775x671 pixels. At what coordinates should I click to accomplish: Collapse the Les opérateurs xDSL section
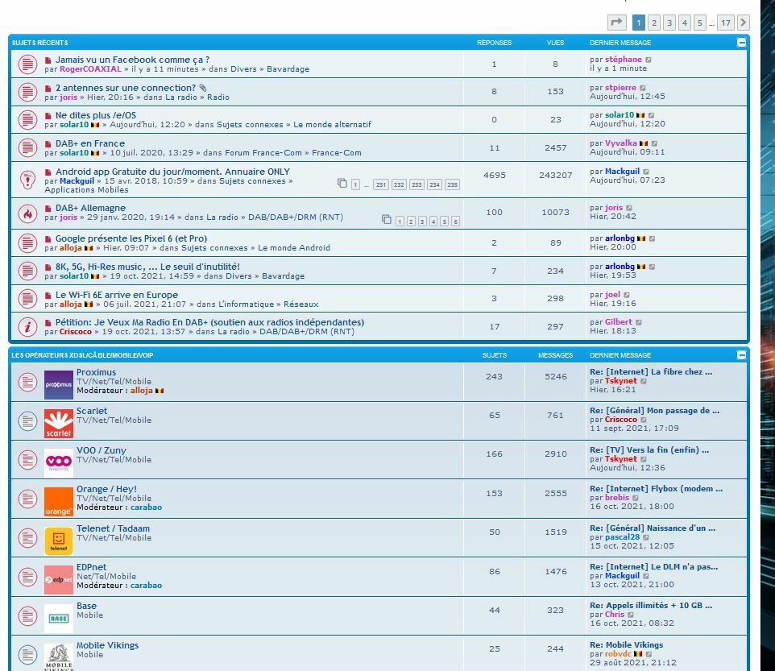click(x=741, y=354)
